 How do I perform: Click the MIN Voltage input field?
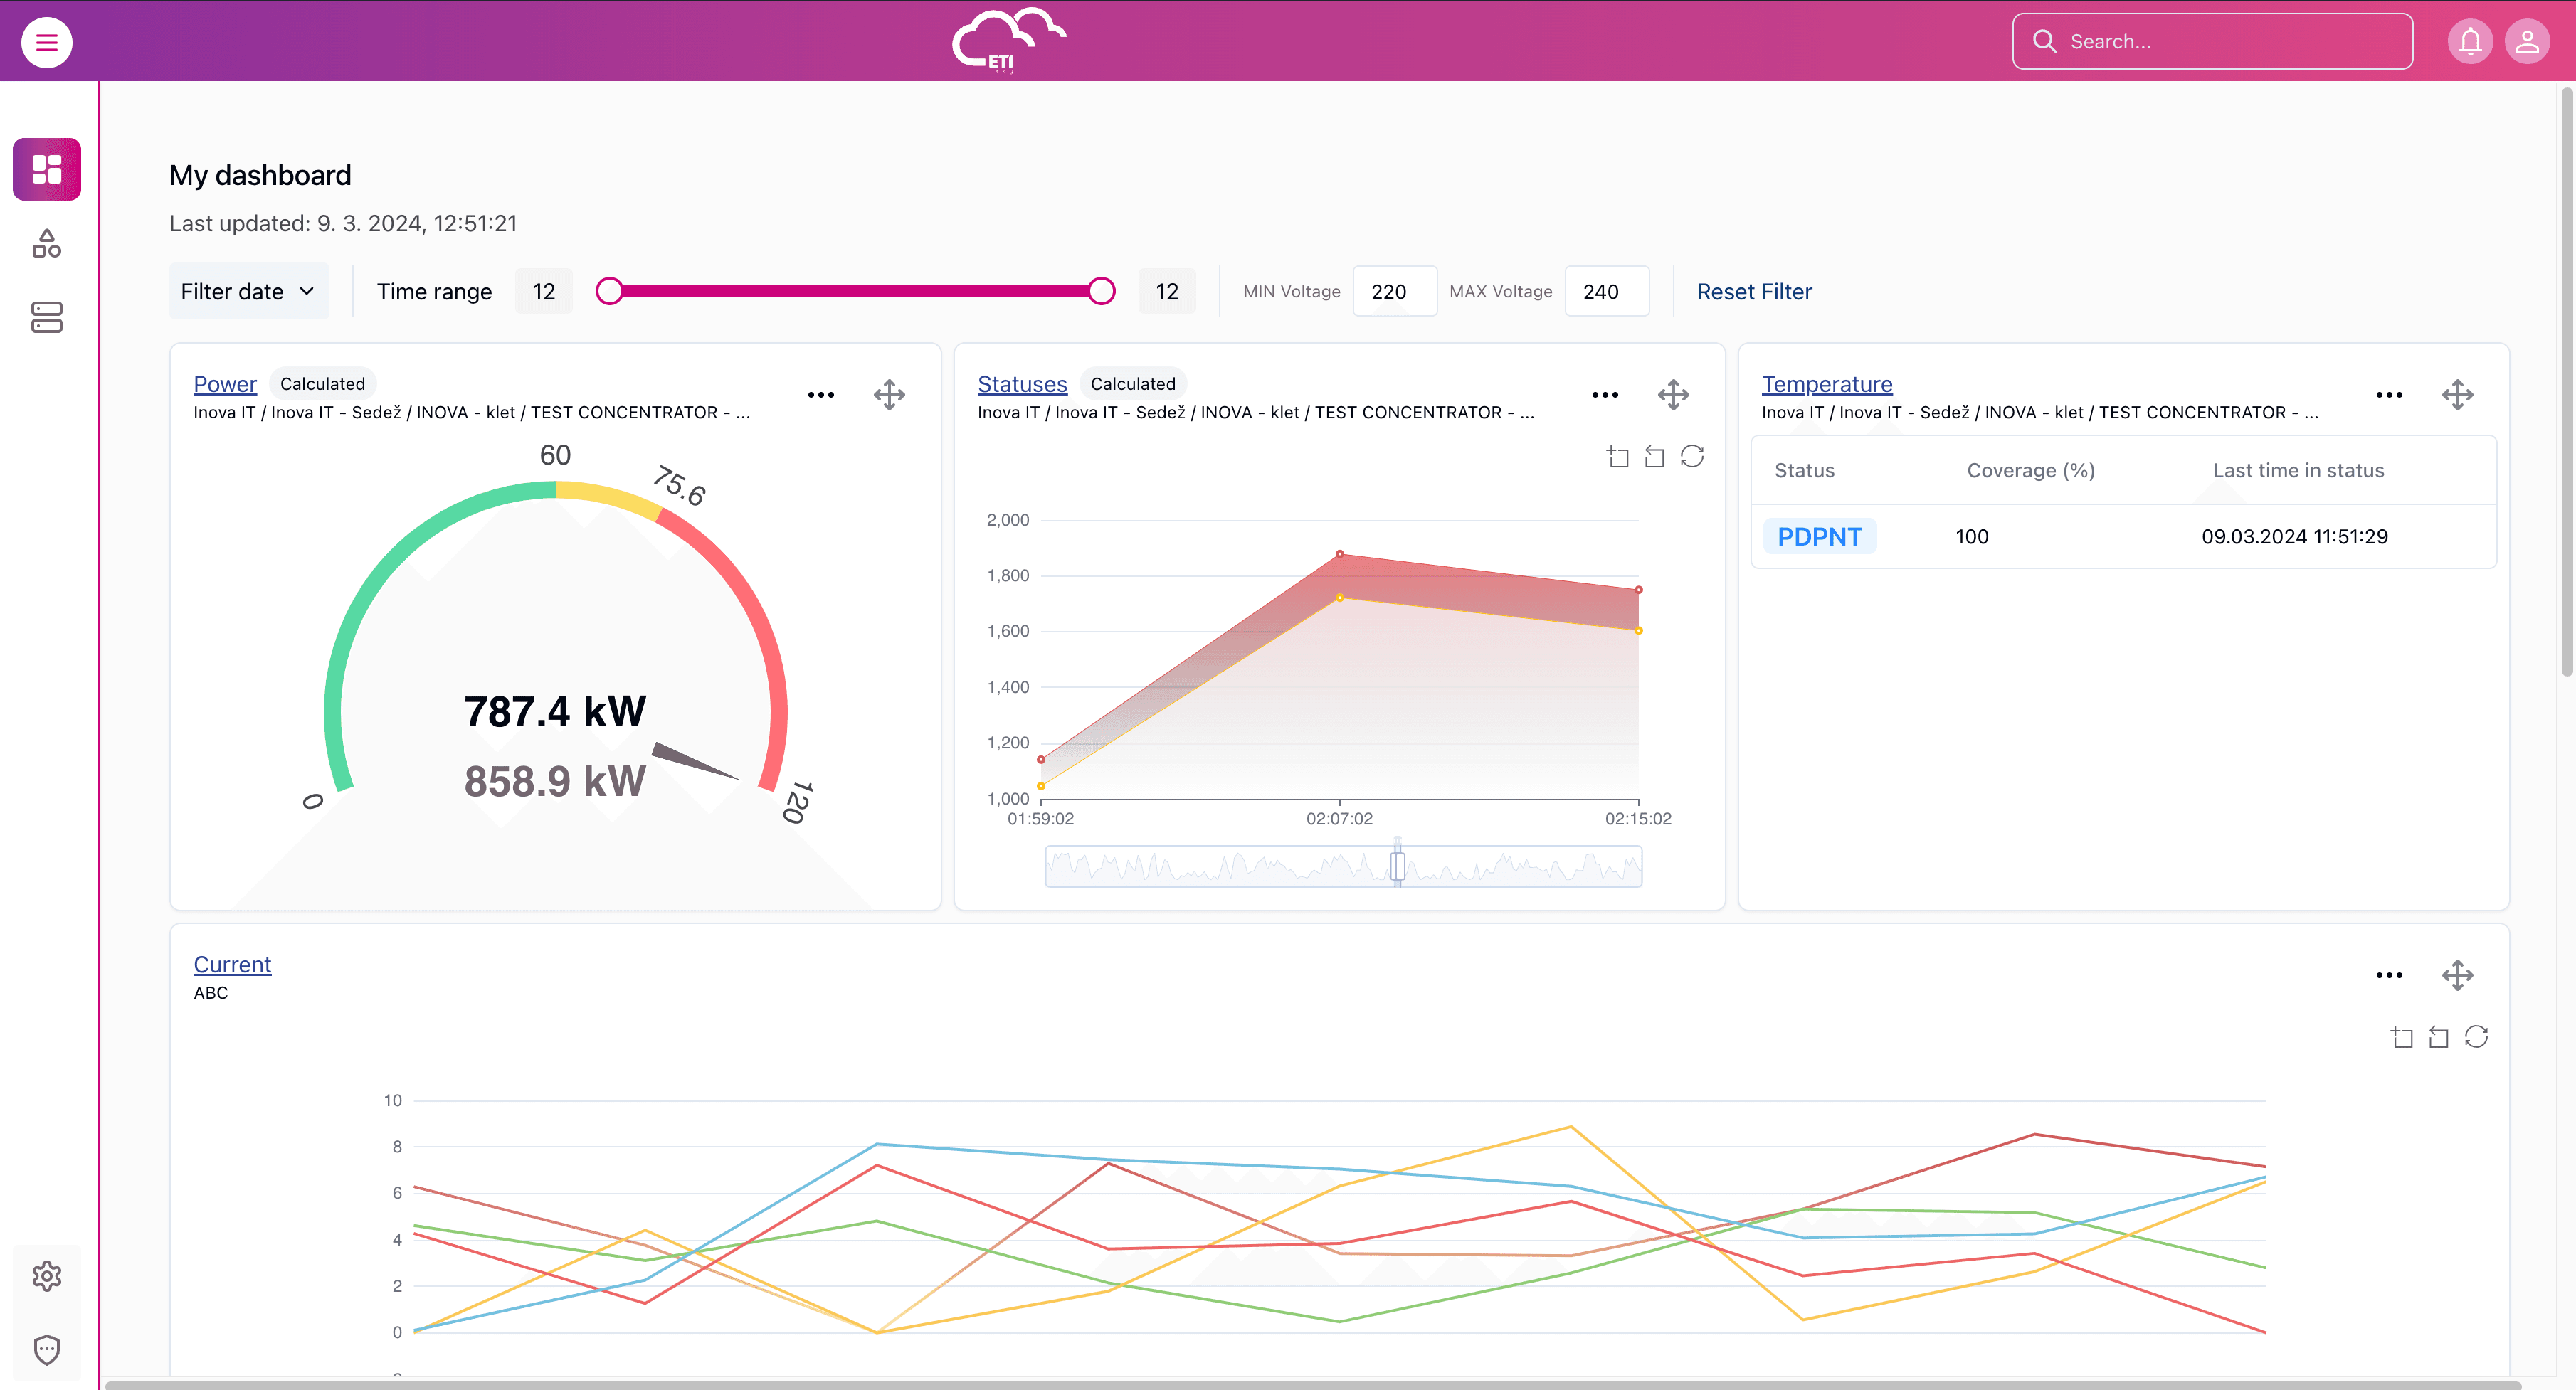tap(1394, 291)
